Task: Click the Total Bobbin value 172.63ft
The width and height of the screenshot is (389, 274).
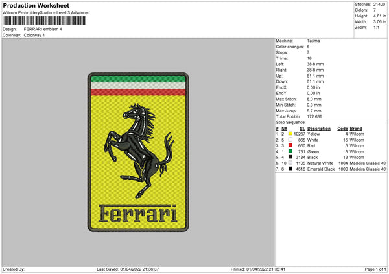Action: click(314, 116)
